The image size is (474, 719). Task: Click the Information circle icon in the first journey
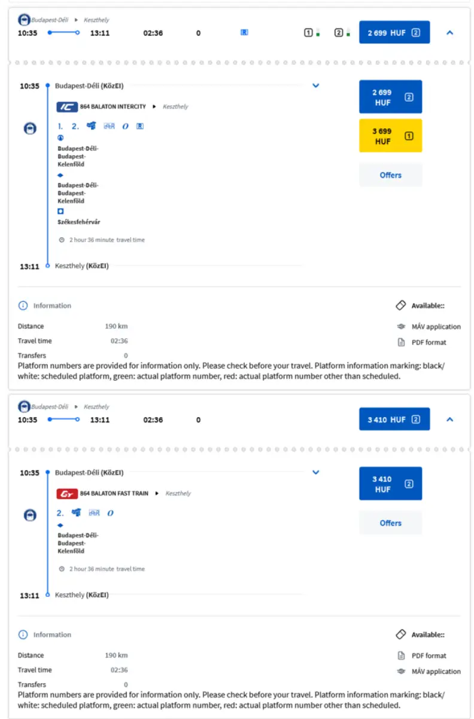coord(23,306)
